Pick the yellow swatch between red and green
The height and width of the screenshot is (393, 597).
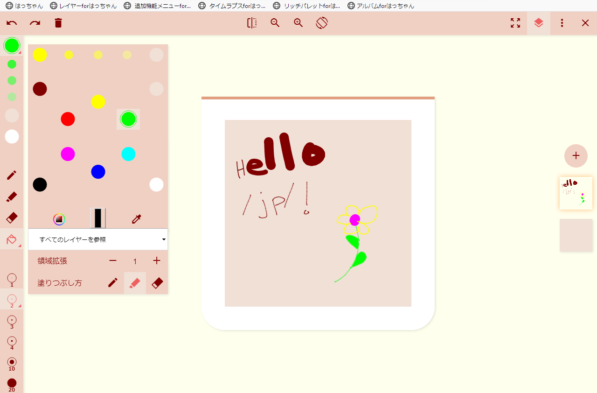pyautogui.click(x=98, y=102)
